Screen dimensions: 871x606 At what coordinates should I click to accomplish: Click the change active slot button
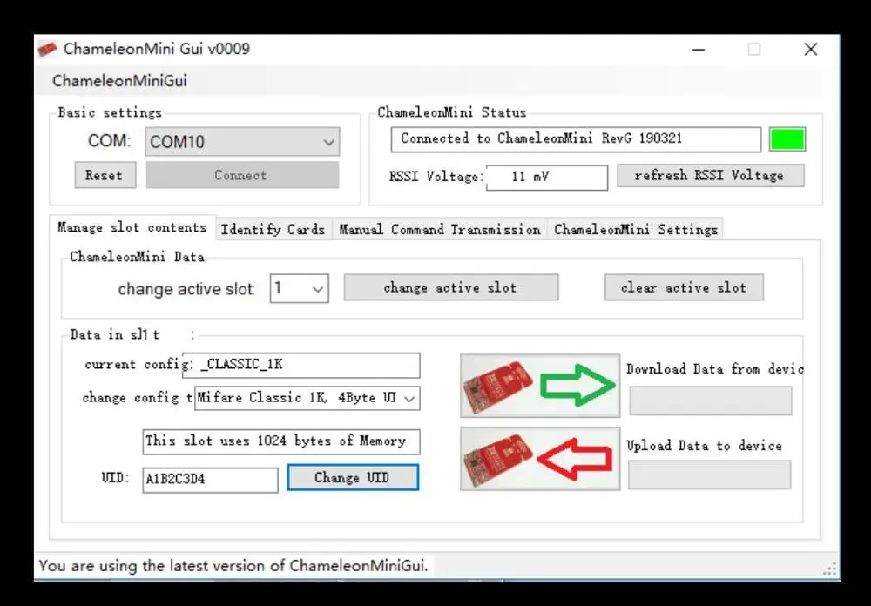click(451, 287)
